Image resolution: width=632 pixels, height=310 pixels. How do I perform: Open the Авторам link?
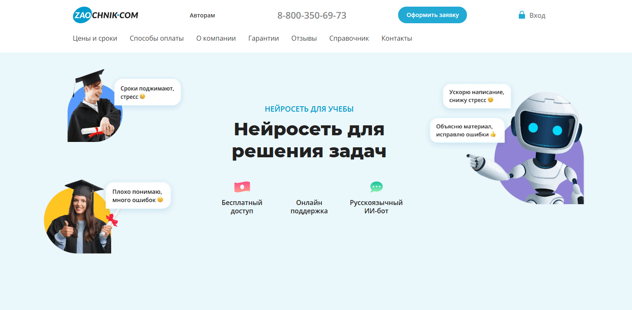pos(202,16)
